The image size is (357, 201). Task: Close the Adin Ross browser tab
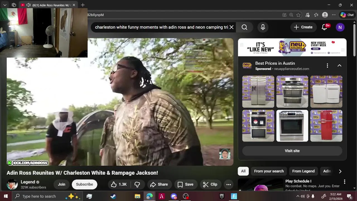(74, 5)
